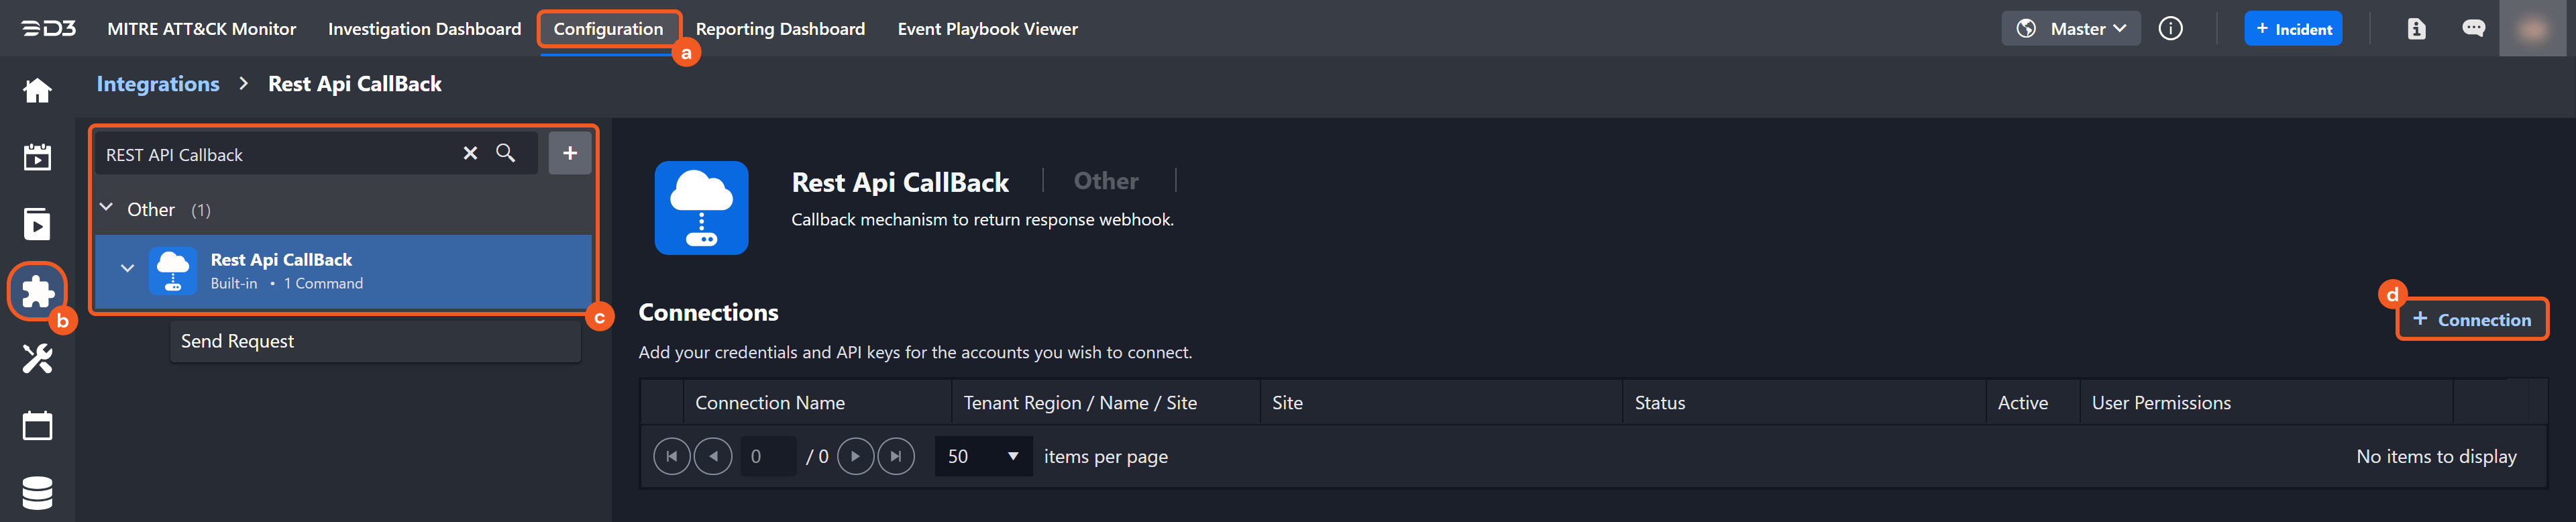Collapse the Rest Api CallBack tree item

127,268
